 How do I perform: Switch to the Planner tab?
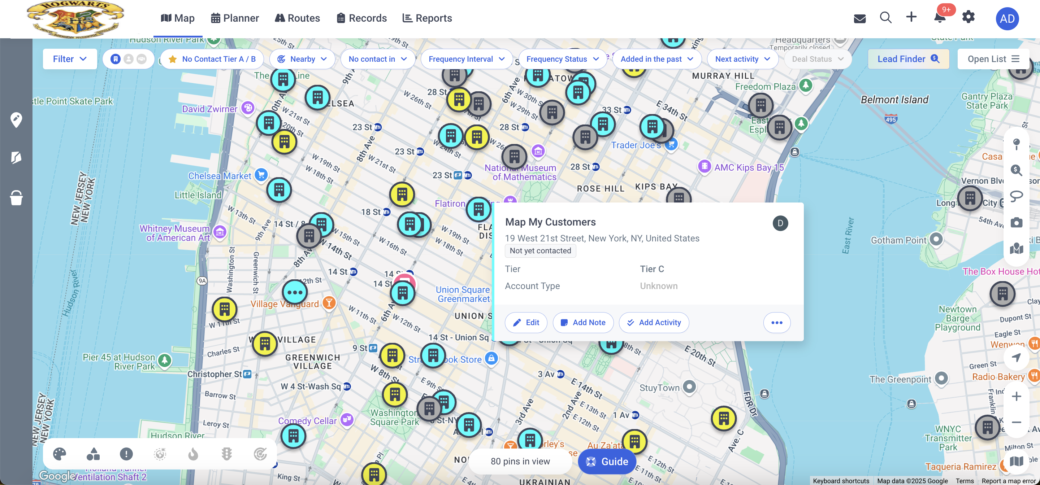pos(235,18)
